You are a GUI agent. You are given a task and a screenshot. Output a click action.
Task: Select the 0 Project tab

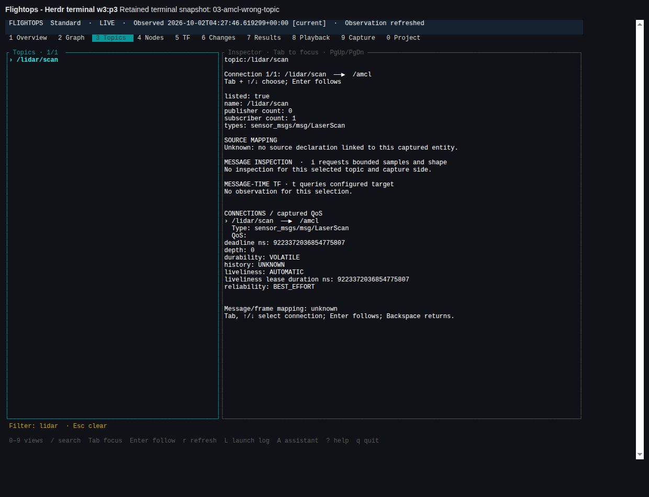pyautogui.click(x=403, y=38)
